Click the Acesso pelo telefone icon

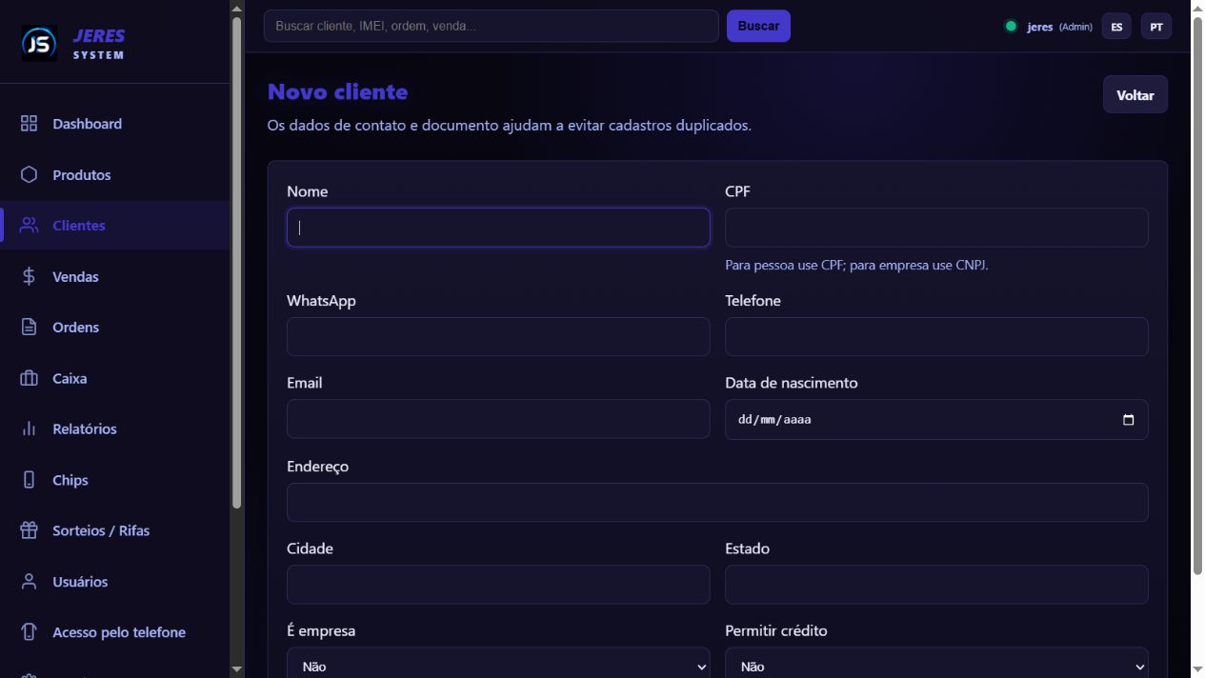(x=29, y=632)
